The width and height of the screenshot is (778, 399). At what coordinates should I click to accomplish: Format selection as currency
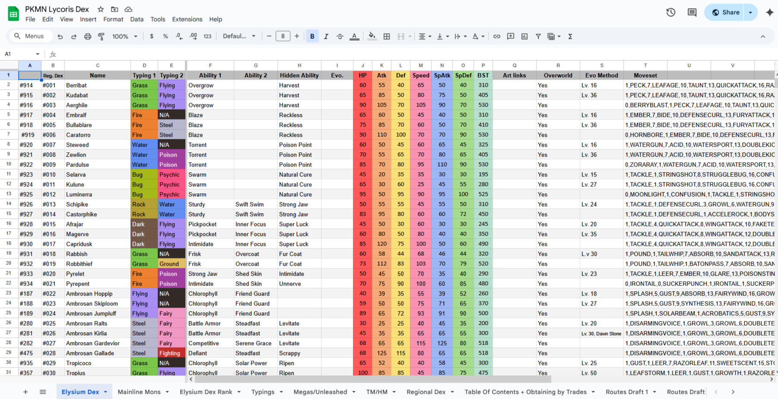point(152,36)
